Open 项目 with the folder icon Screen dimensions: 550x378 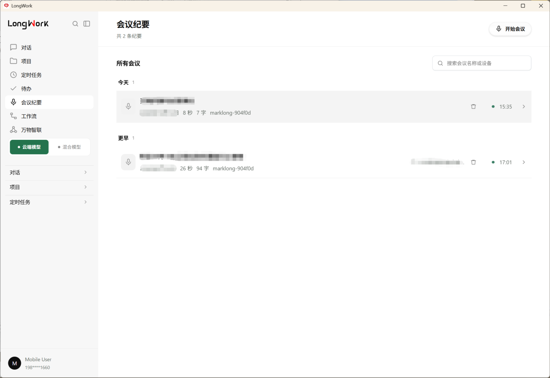(49, 61)
